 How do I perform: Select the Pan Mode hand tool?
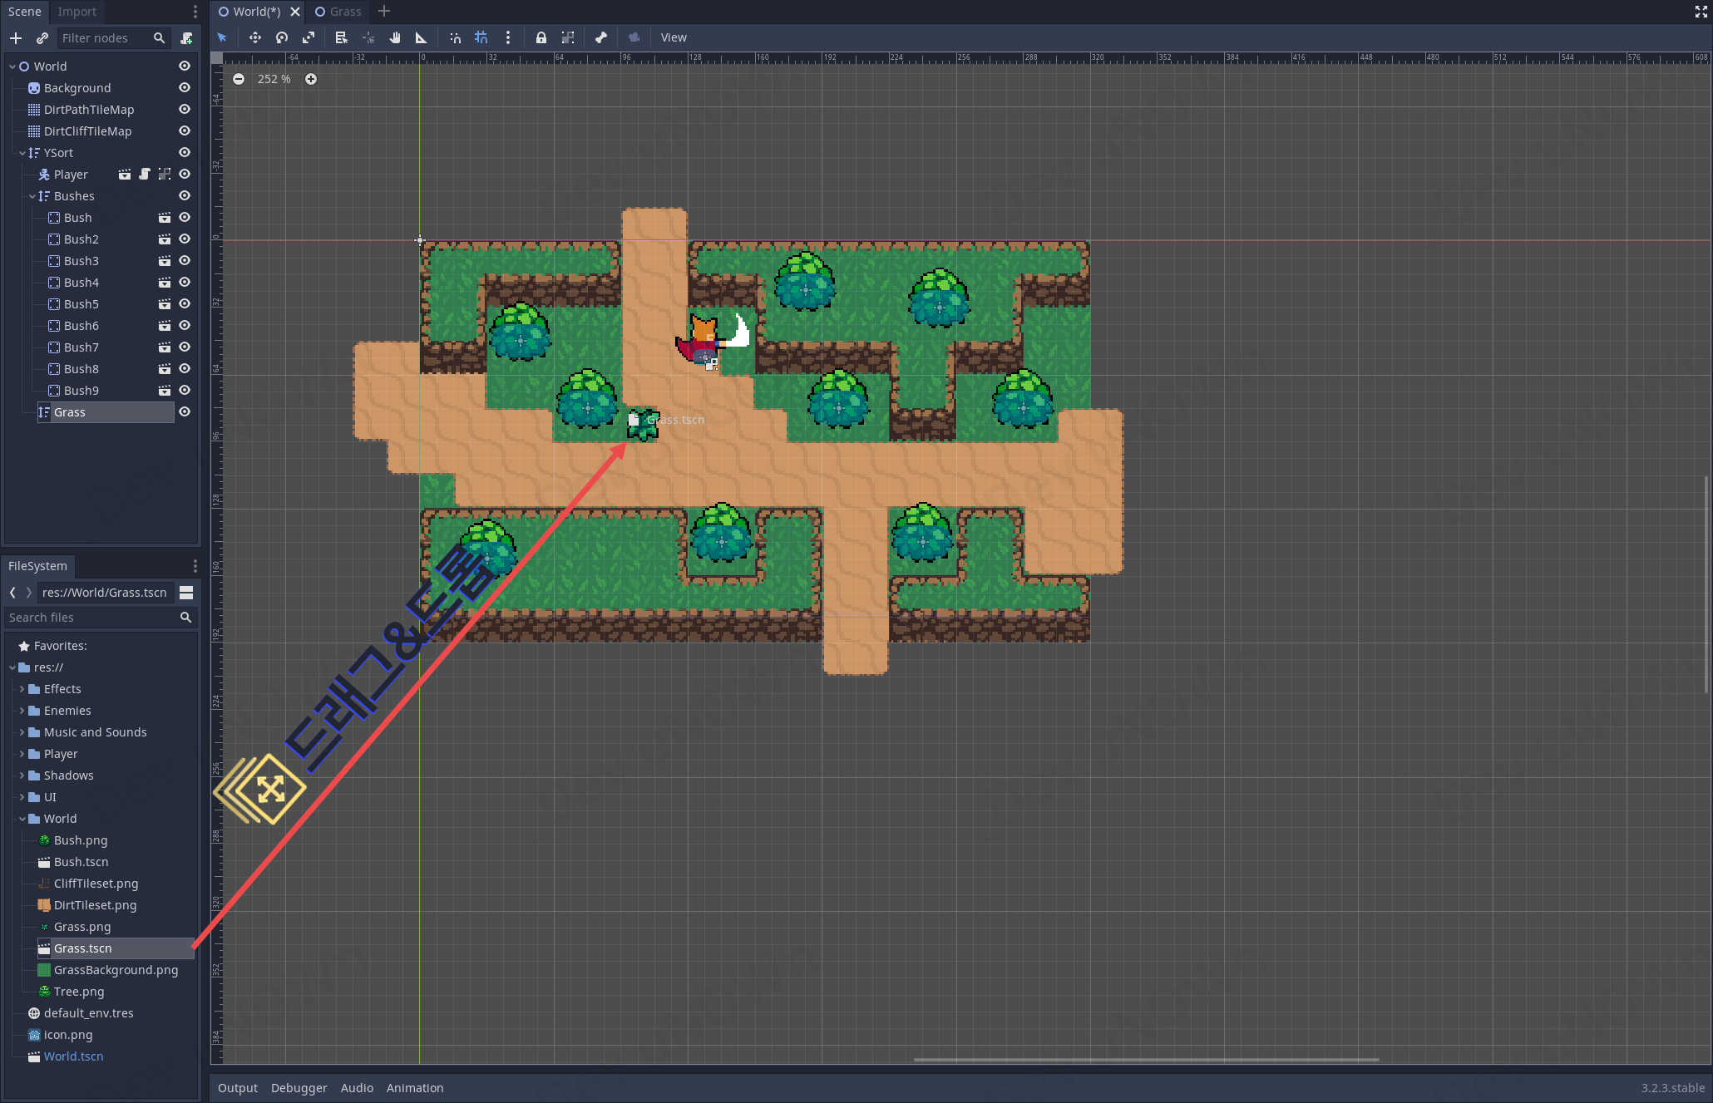395,37
